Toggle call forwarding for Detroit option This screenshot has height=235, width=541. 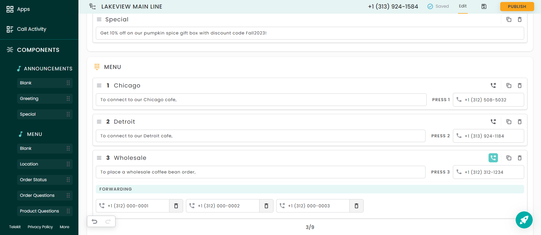pyautogui.click(x=493, y=122)
